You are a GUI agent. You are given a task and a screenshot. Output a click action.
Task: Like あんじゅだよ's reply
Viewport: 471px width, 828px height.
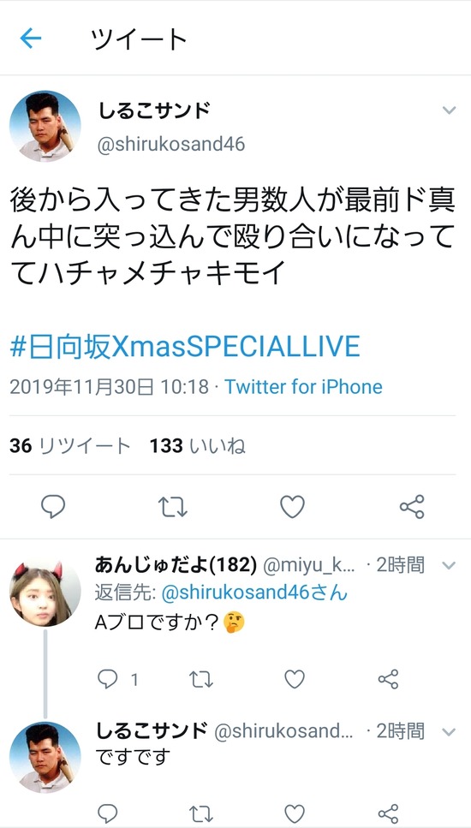pyautogui.click(x=295, y=679)
